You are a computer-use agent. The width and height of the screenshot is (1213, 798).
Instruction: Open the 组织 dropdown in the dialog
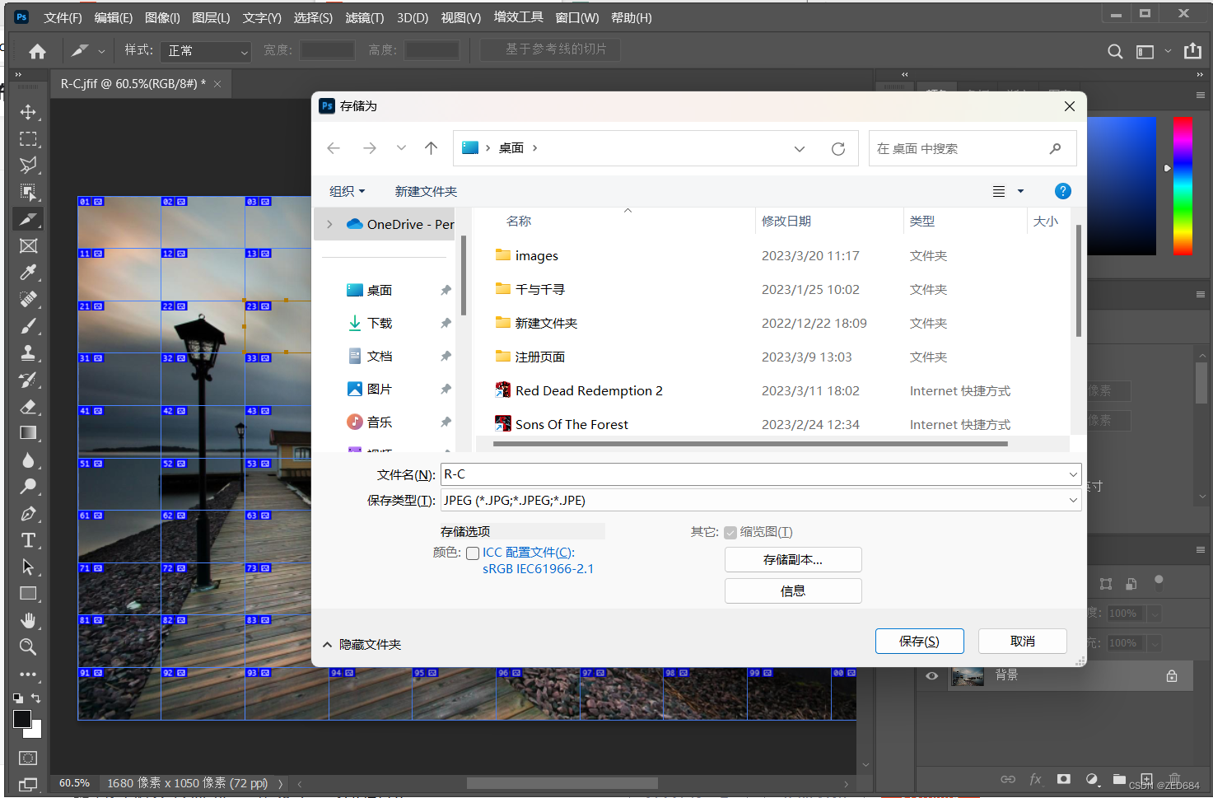tap(347, 190)
